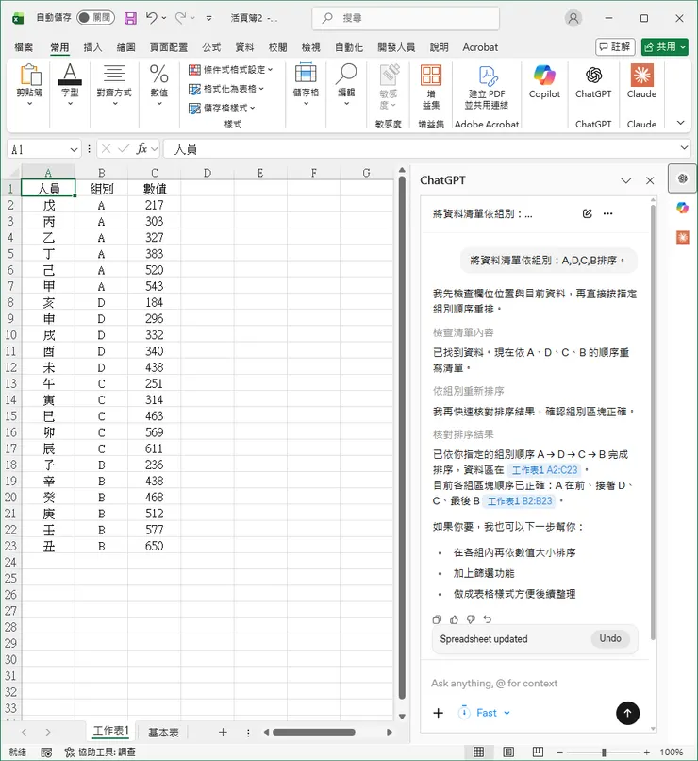698x761 pixels.
Task: Click the user account avatar icon
Action: [x=573, y=19]
